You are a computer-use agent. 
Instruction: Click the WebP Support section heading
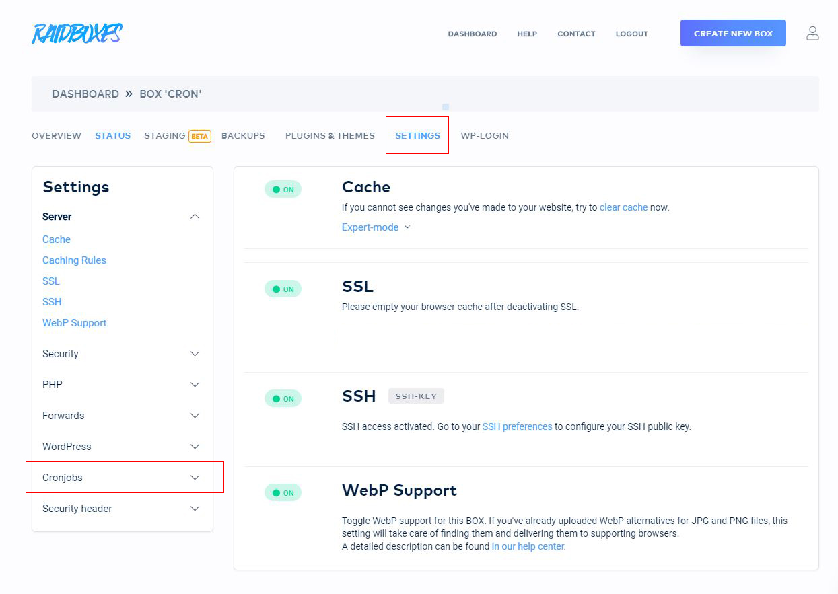tap(399, 490)
